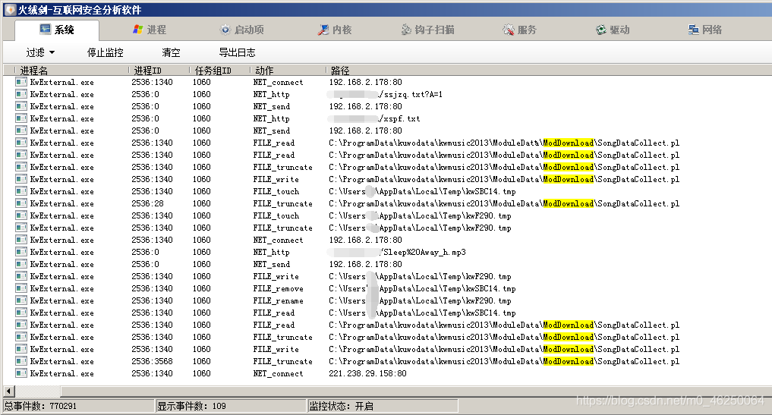
Task: Click process icon of the FILE_rename row
Action: point(21,300)
